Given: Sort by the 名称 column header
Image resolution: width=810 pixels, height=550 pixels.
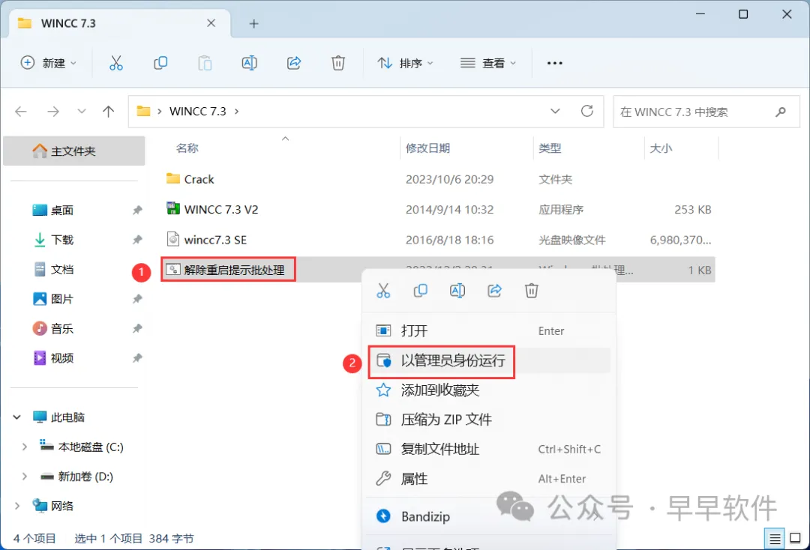Looking at the screenshot, I should [x=187, y=148].
